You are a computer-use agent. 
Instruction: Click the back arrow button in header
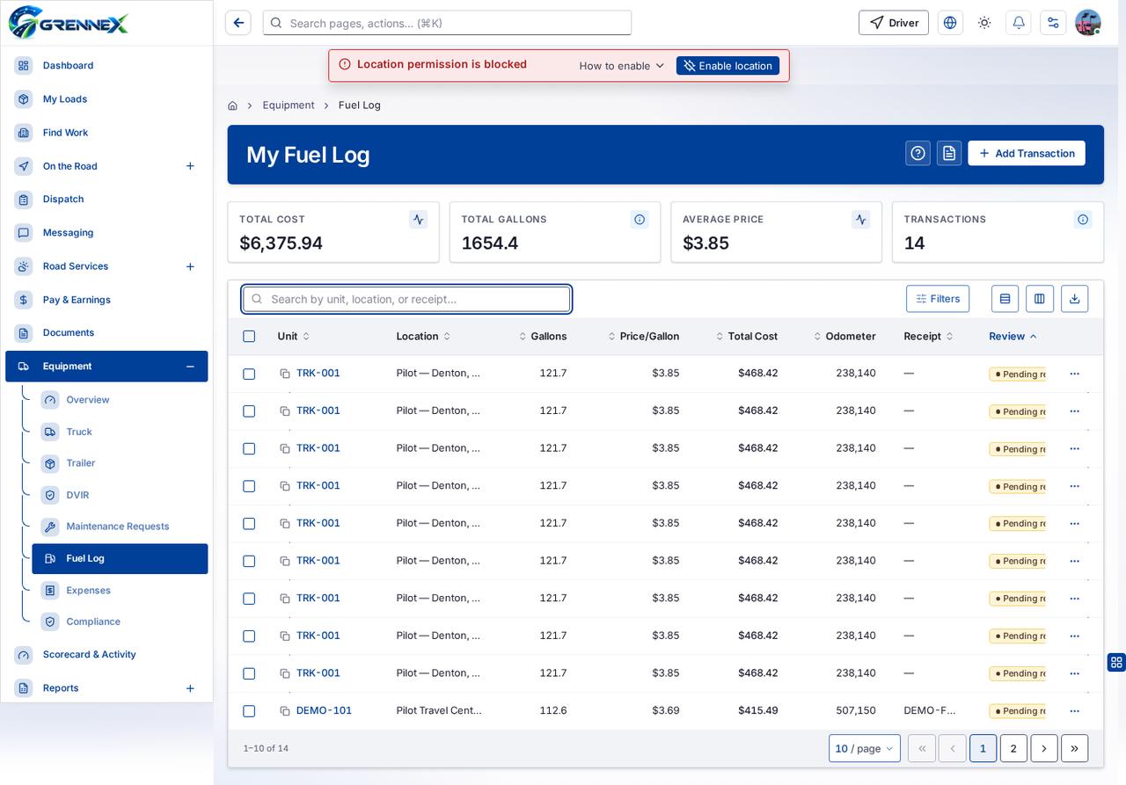click(x=238, y=23)
